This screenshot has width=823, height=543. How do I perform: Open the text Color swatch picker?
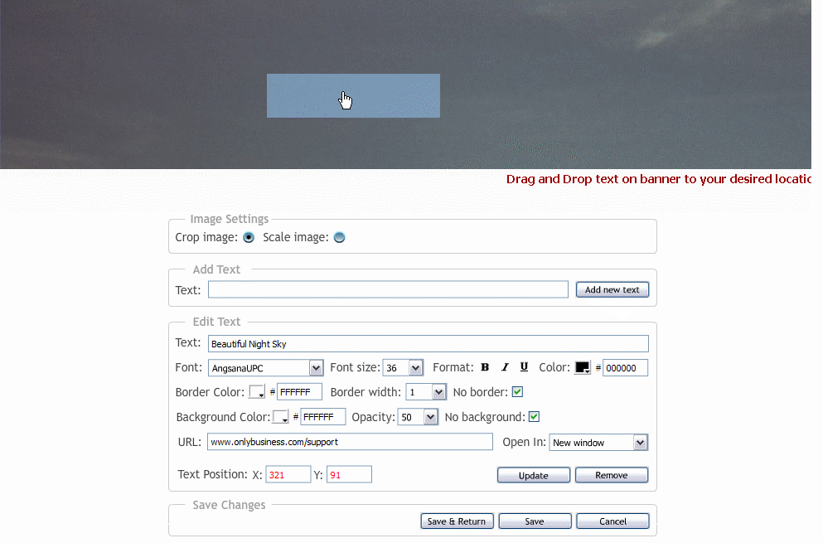tap(583, 367)
